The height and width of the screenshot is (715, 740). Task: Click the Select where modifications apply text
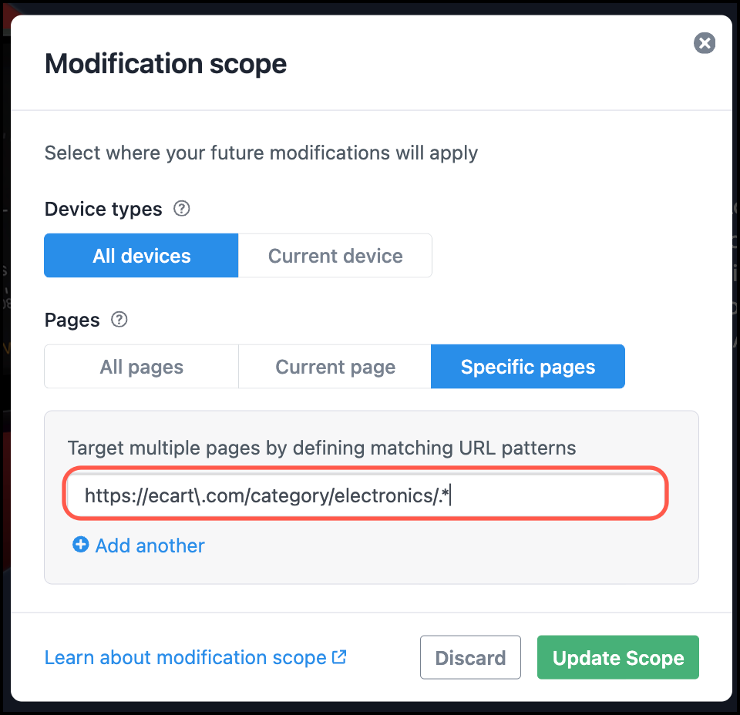click(x=261, y=153)
